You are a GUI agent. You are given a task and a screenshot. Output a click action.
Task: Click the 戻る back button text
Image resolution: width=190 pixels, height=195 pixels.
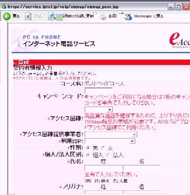click(16, 16)
